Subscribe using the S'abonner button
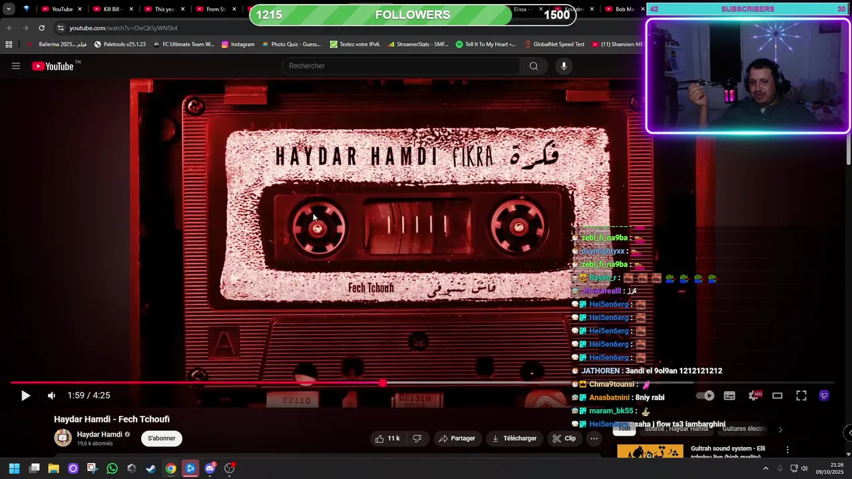 162,438
